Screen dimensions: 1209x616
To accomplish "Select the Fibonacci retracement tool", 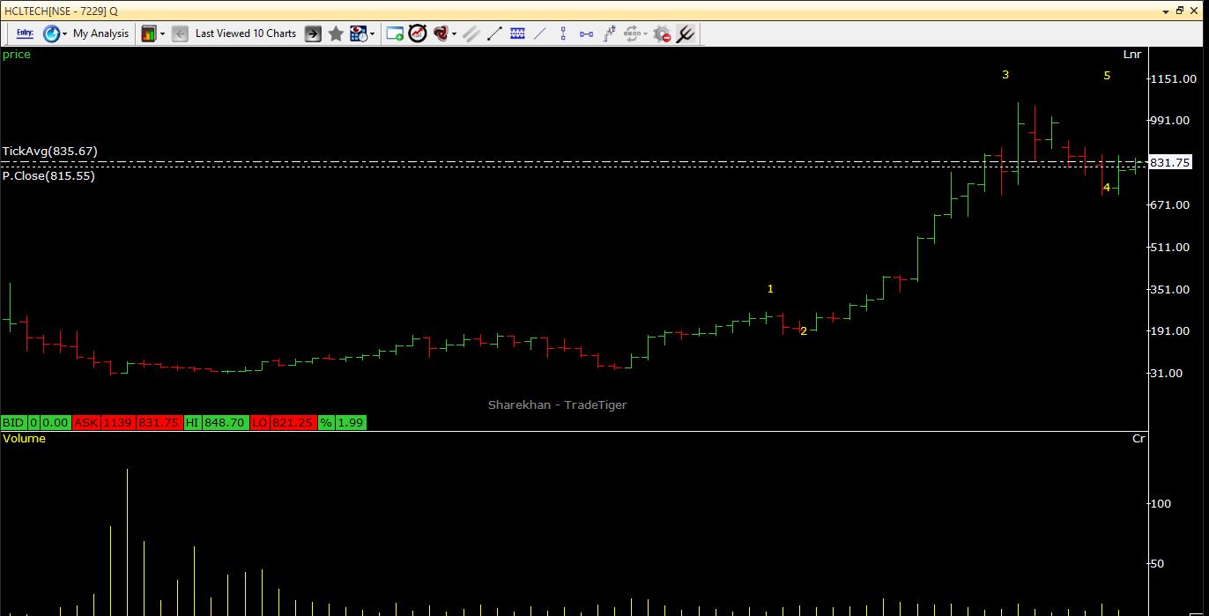I will [x=517, y=33].
